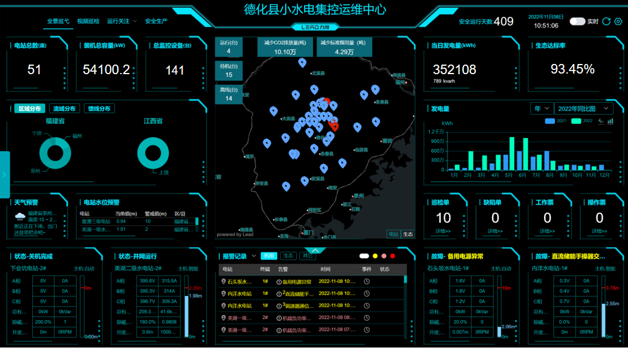This screenshot has width=628, height=348.
Task: Toggle the 实时 real-time switch
Action: click(x=577, y=22)
